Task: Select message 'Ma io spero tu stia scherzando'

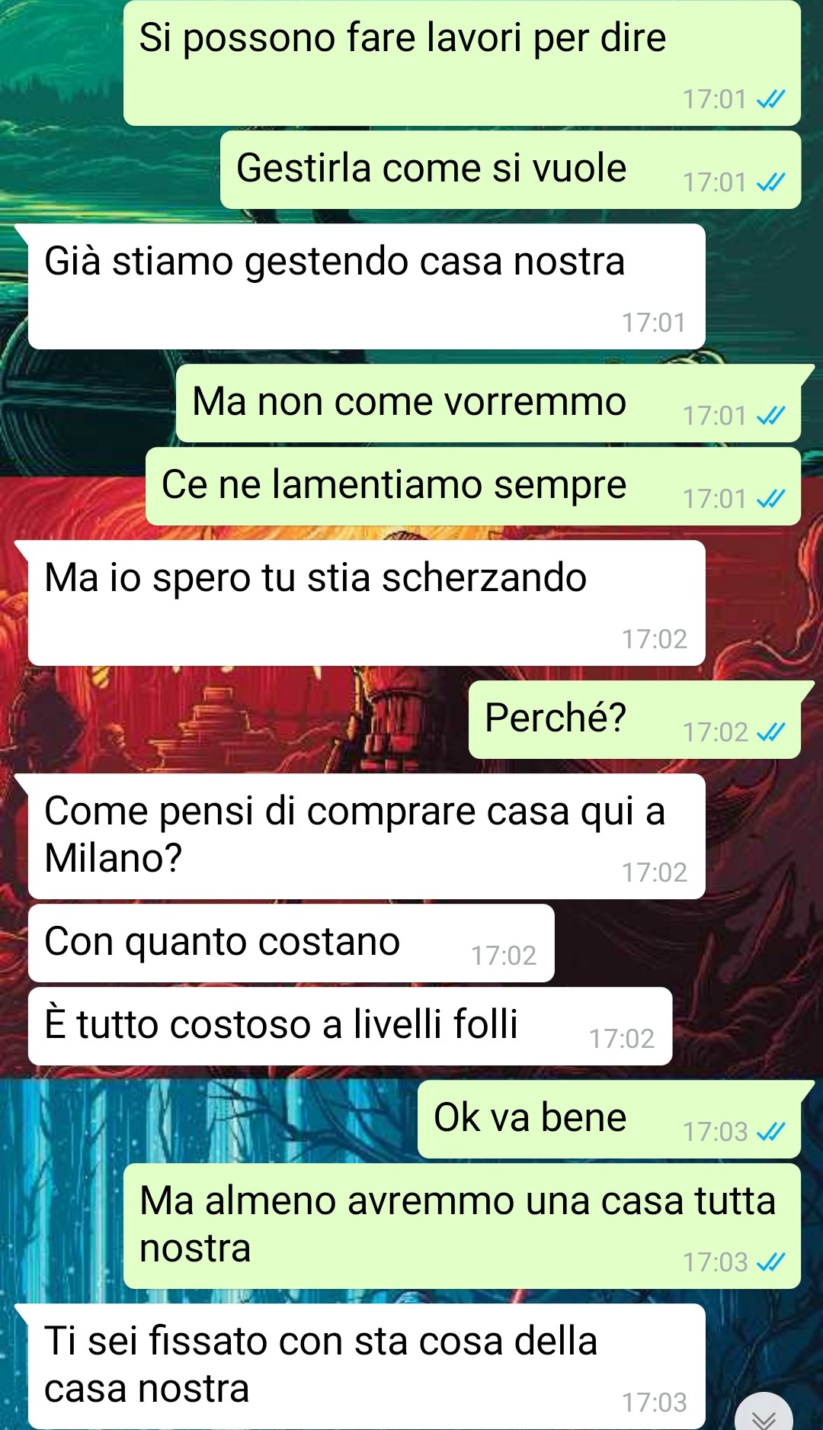Action: 366,603
